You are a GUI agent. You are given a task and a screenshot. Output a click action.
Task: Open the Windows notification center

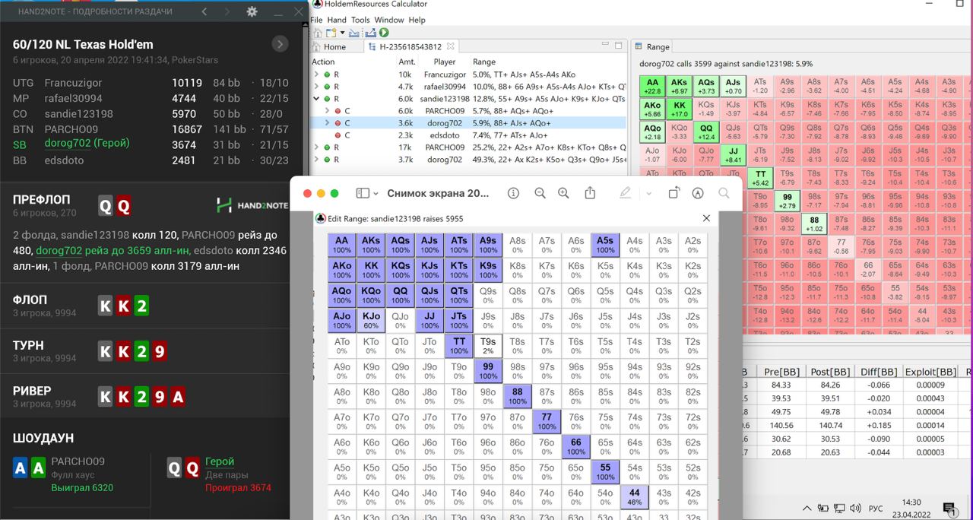coord(949,509)
